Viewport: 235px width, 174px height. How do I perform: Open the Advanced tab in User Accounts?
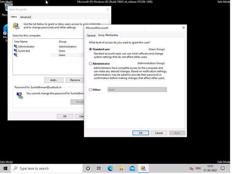tap(25, 17)
